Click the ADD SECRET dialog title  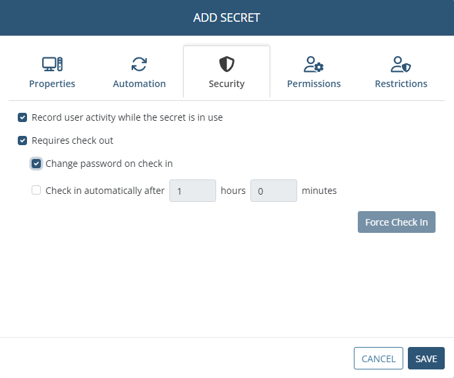coord(227,18)
